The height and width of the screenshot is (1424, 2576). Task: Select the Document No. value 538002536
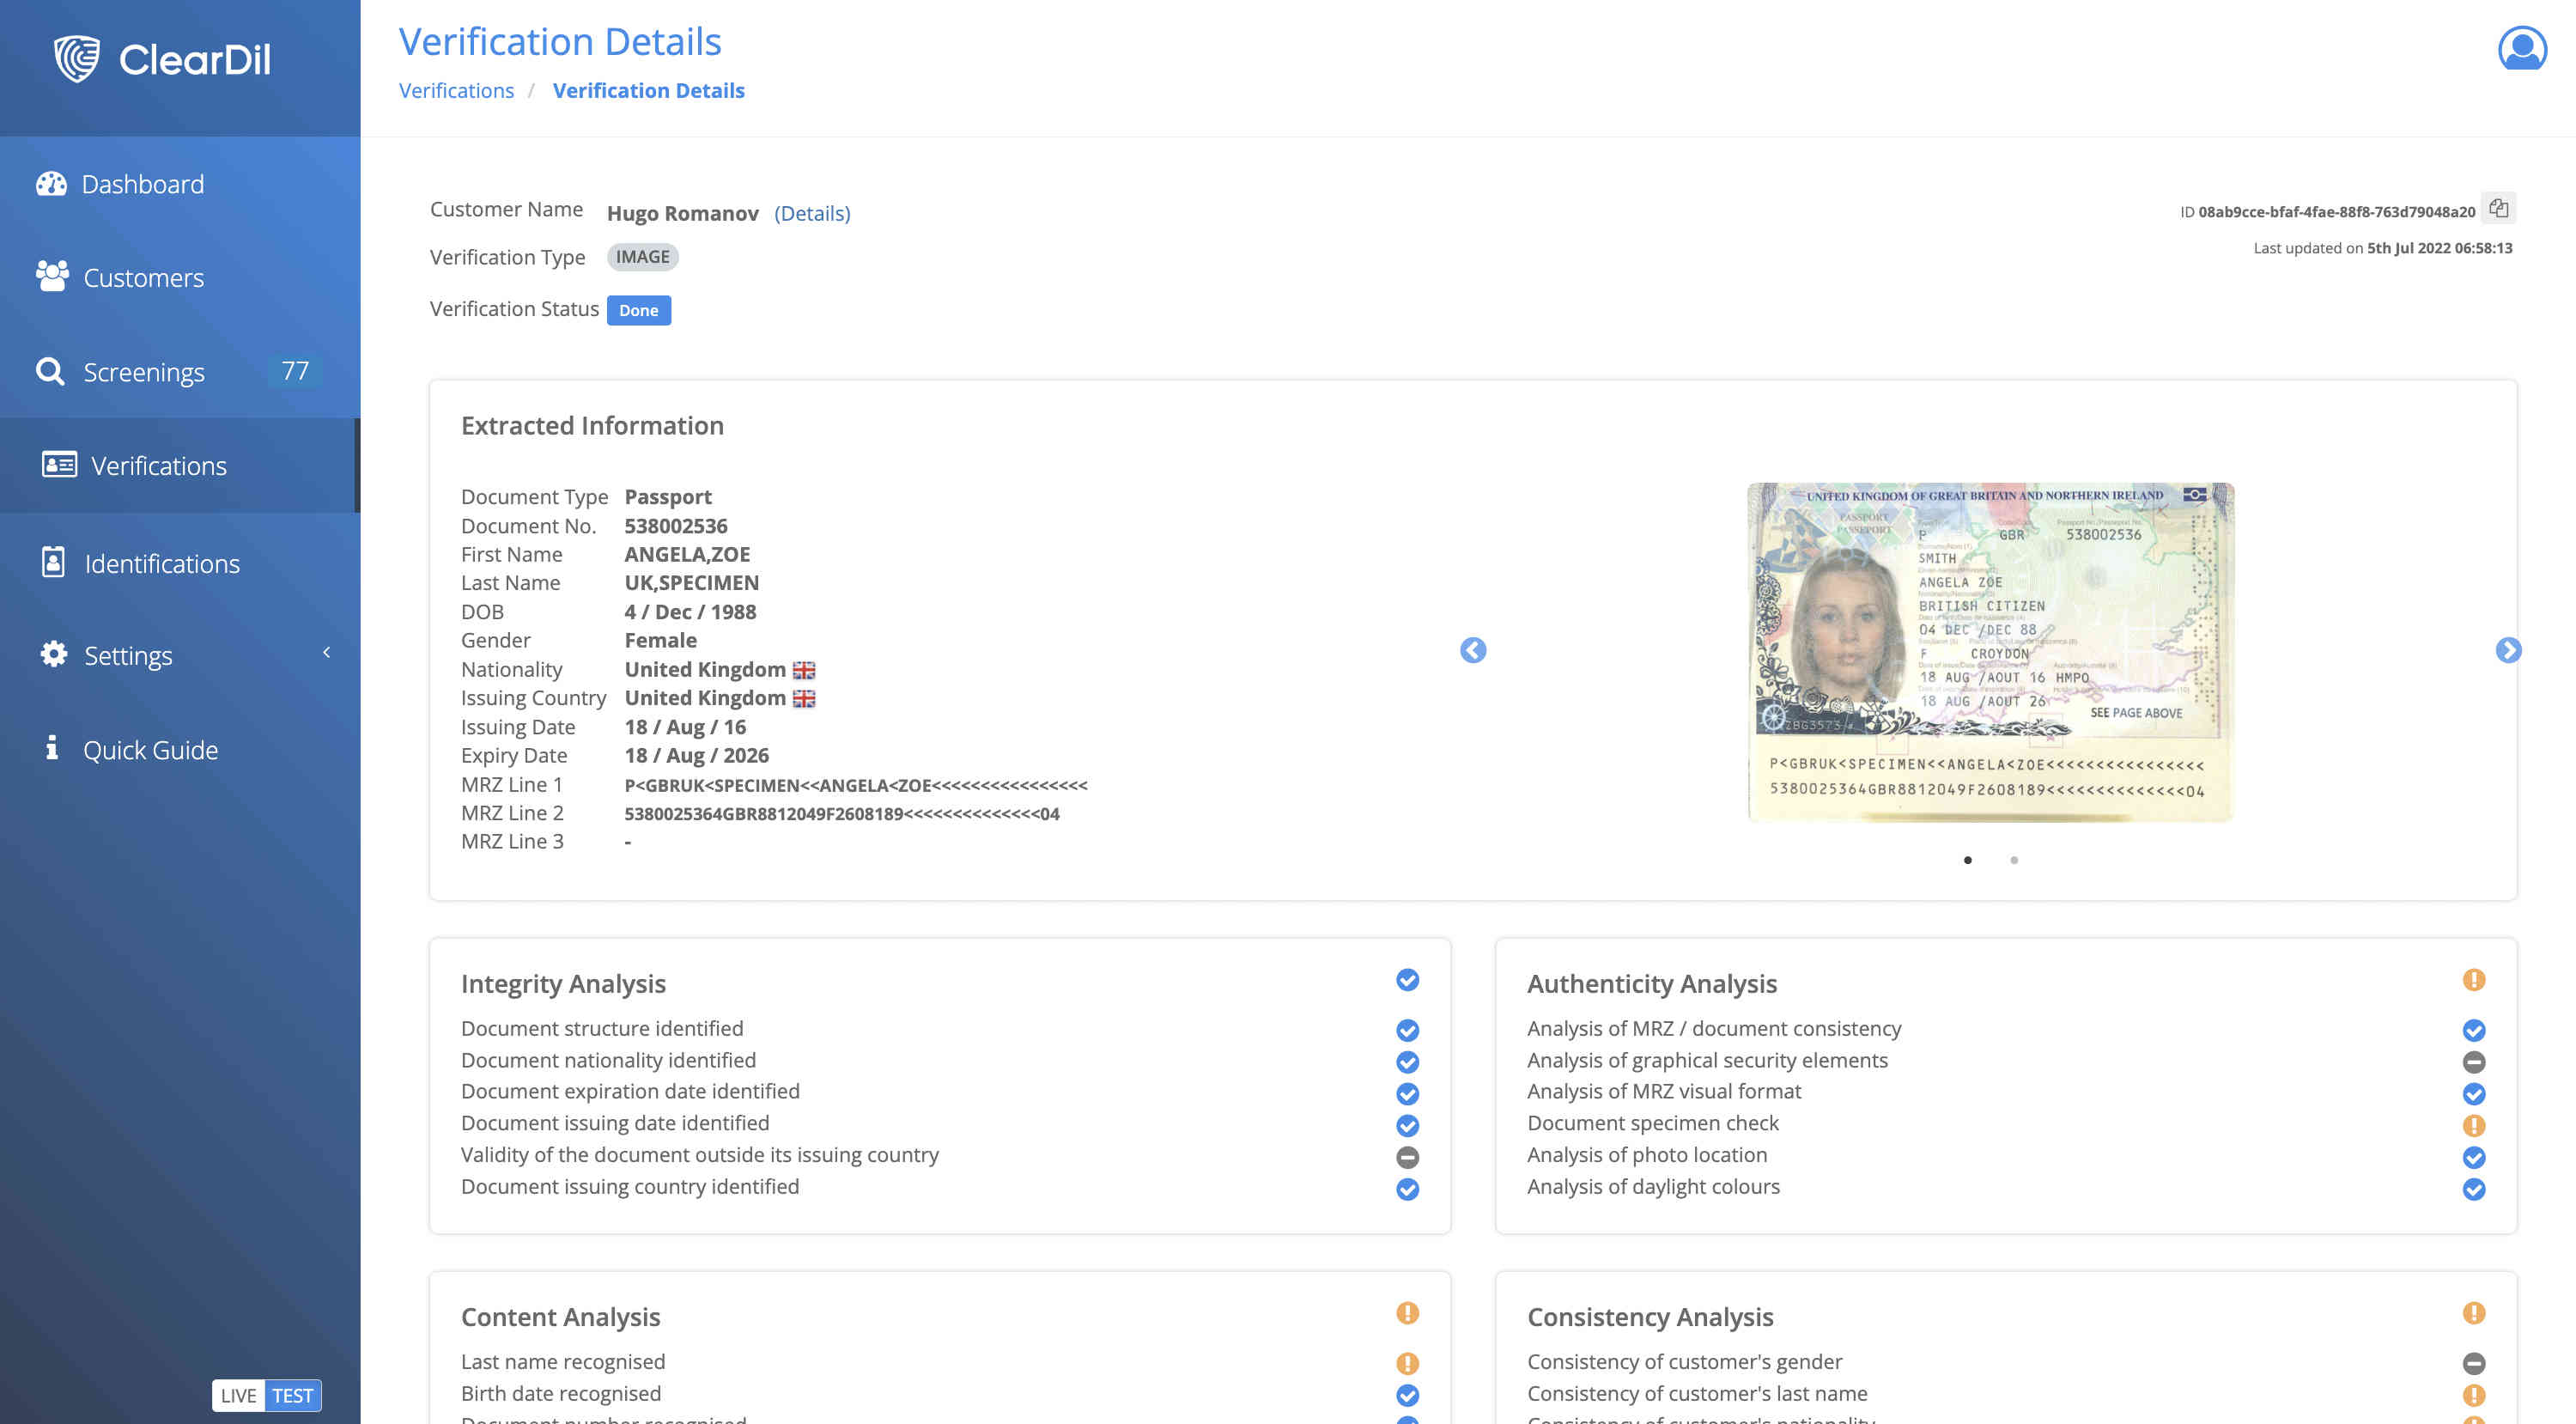point(675,526)
